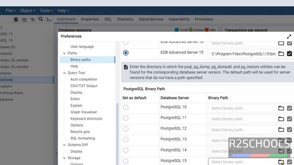Switch to the Properties tab
The height and width of the screenshot is (165, 294).
pos(90,19)
